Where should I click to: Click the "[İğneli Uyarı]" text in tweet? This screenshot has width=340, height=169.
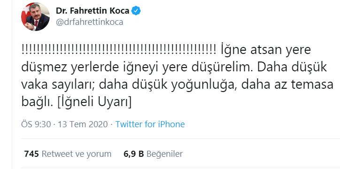coord(94,102)
